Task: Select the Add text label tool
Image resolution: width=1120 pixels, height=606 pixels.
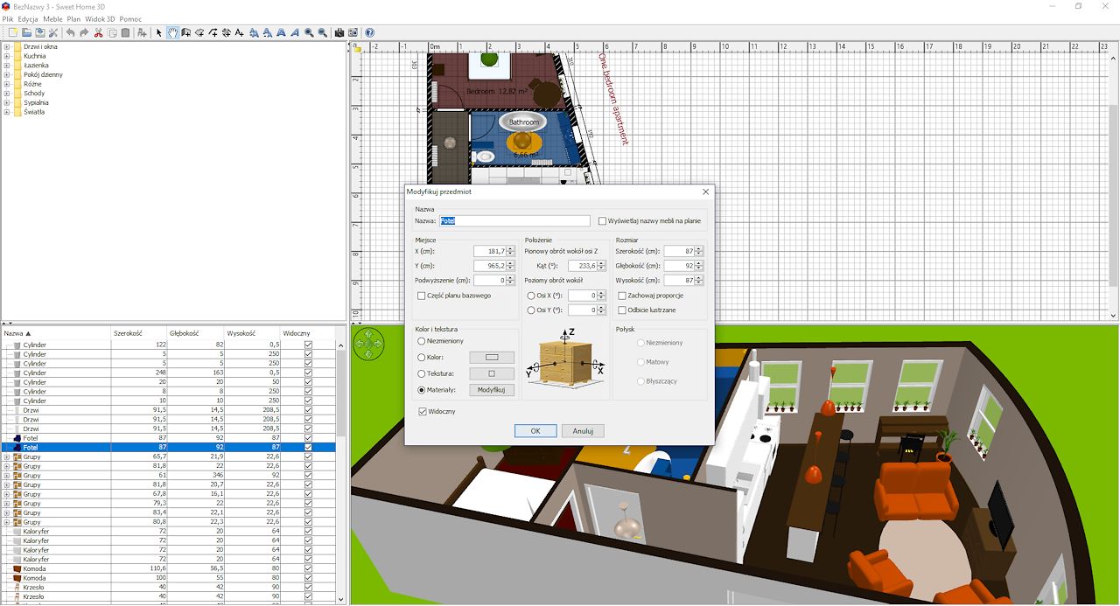Action: [239, 32]
